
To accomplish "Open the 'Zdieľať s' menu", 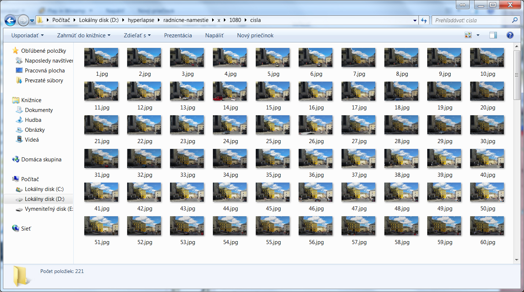I will pyautogui.click(x=137, y=35).
